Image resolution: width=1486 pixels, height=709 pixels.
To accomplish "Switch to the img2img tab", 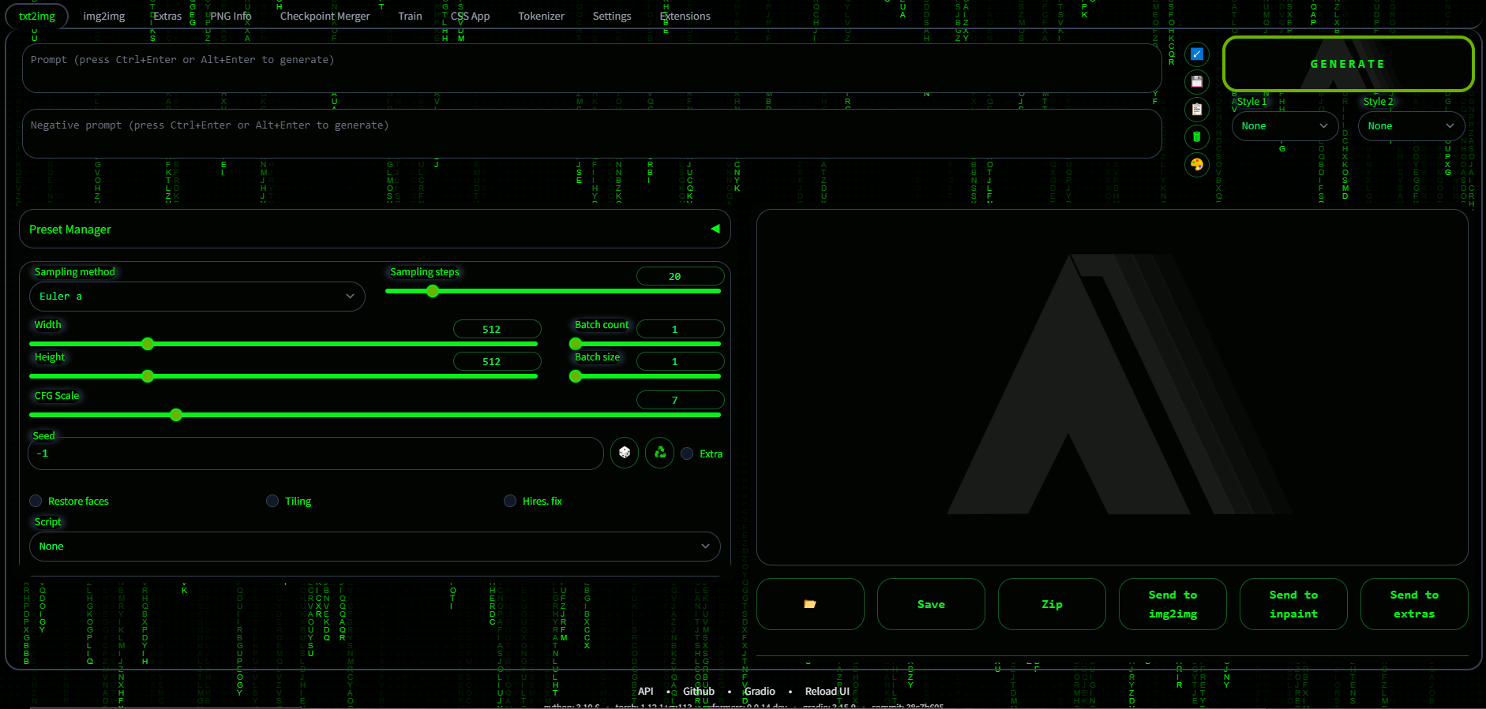I will (x=104, y=16).
